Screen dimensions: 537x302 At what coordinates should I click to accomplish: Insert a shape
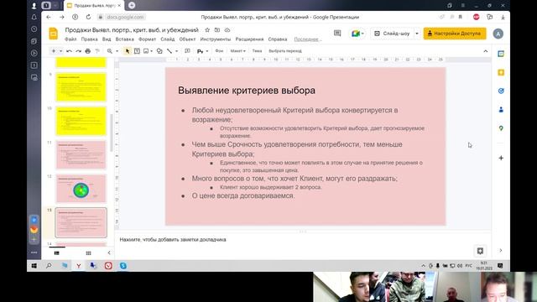[159, 51]
